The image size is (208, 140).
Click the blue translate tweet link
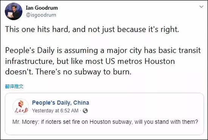point(14,86)
